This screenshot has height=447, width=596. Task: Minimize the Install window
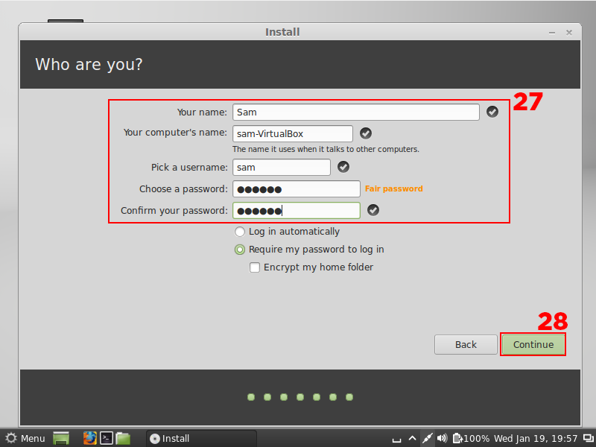tap(552, 33)
